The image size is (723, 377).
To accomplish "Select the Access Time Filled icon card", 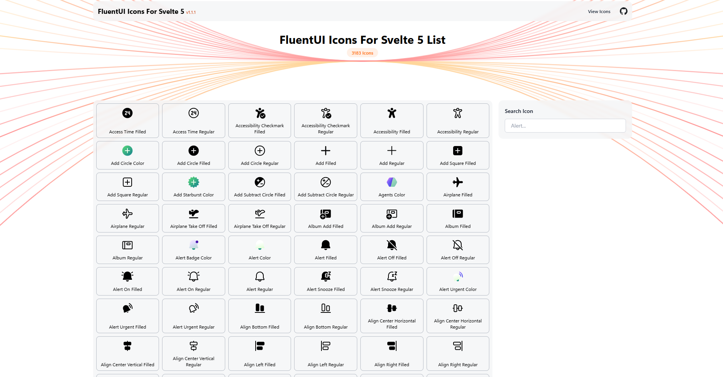I will pos(127,121).
